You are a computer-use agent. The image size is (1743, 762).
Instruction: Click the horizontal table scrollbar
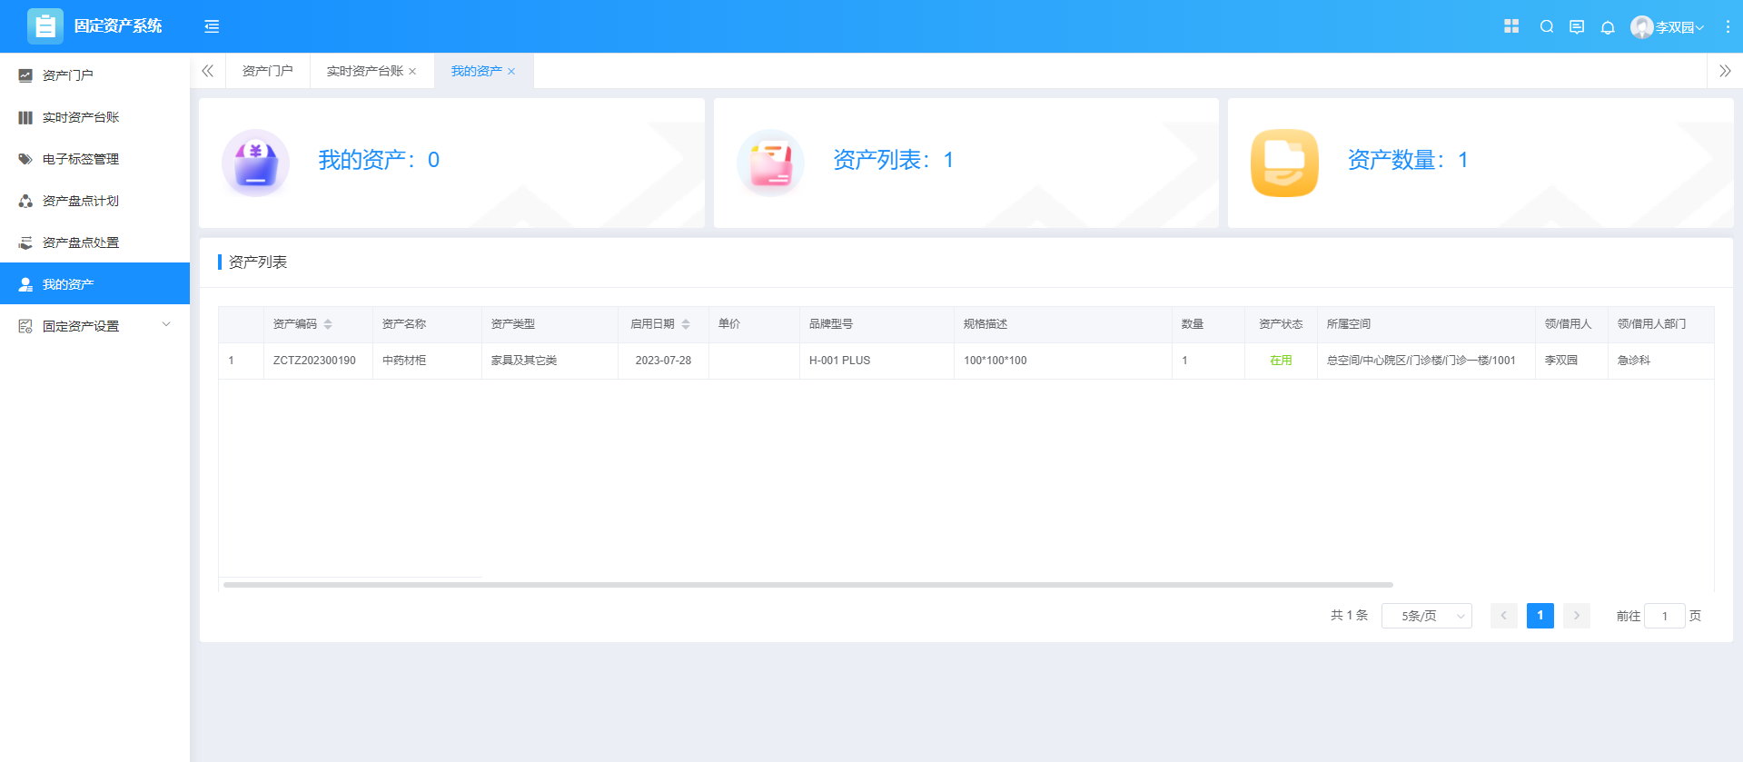tap(807, 585)
